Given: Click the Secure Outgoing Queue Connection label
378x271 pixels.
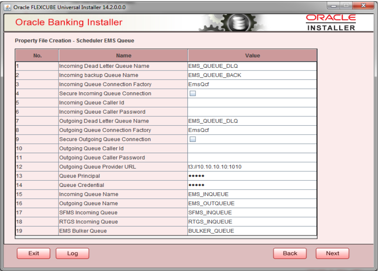Looking at the screenshot, I should click(x=105, y=139).
